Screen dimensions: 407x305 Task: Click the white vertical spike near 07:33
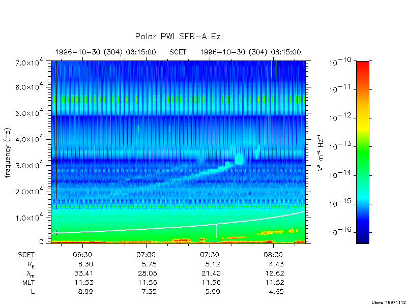[x=217, y=231]
